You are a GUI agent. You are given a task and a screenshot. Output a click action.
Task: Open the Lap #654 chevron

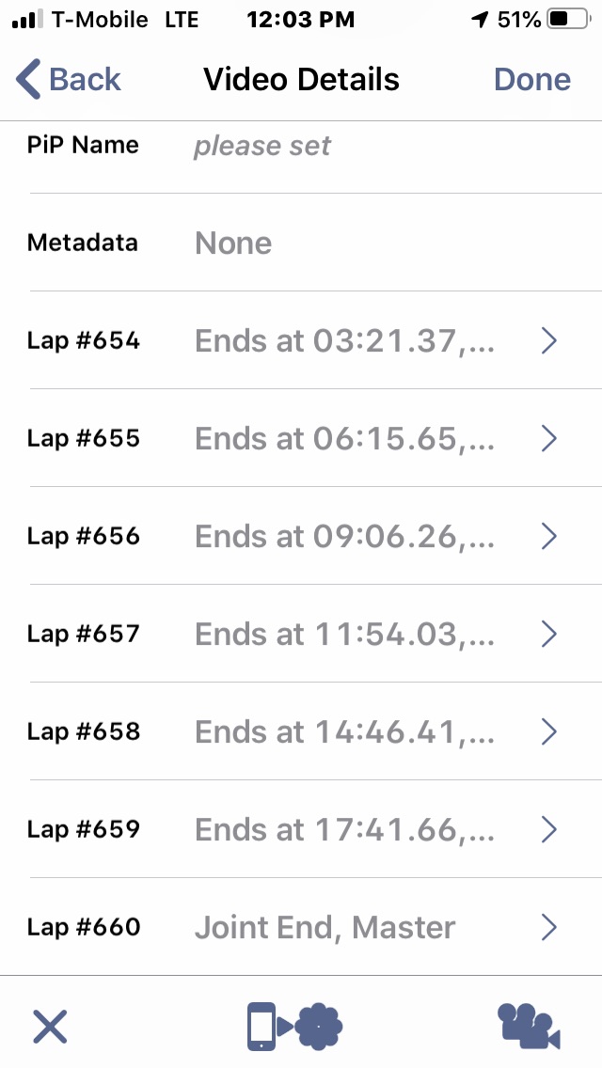pyautogui.click(x=549, y=340)
